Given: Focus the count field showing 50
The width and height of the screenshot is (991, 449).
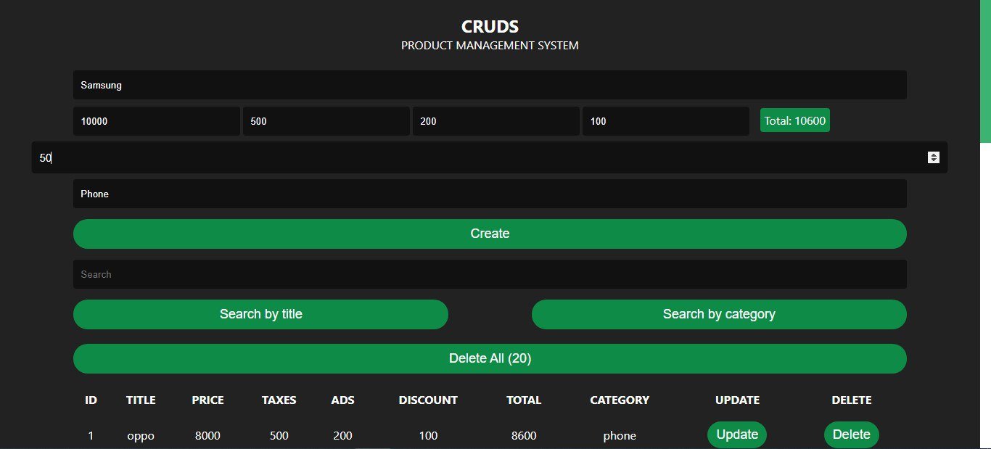Looking at the screenshot, I should (490, 157).
